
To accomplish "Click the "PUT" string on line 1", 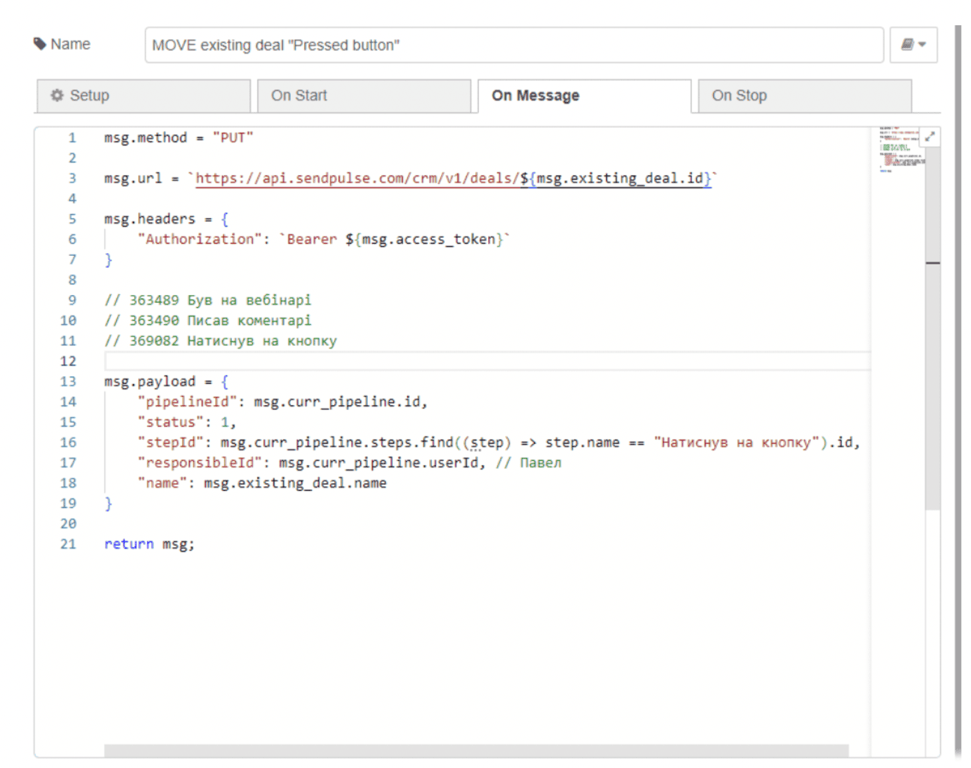I will 232,138.
